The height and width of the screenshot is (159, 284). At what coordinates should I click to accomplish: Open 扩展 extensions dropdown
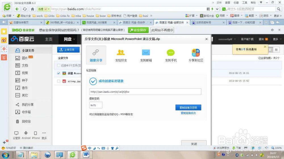(x=191, y=16)
